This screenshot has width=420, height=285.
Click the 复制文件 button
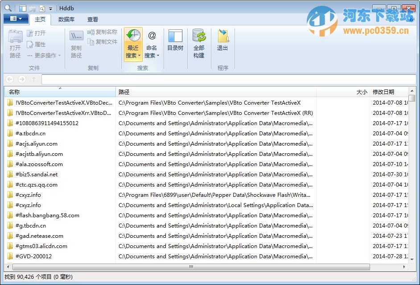(x=102, y=42)
